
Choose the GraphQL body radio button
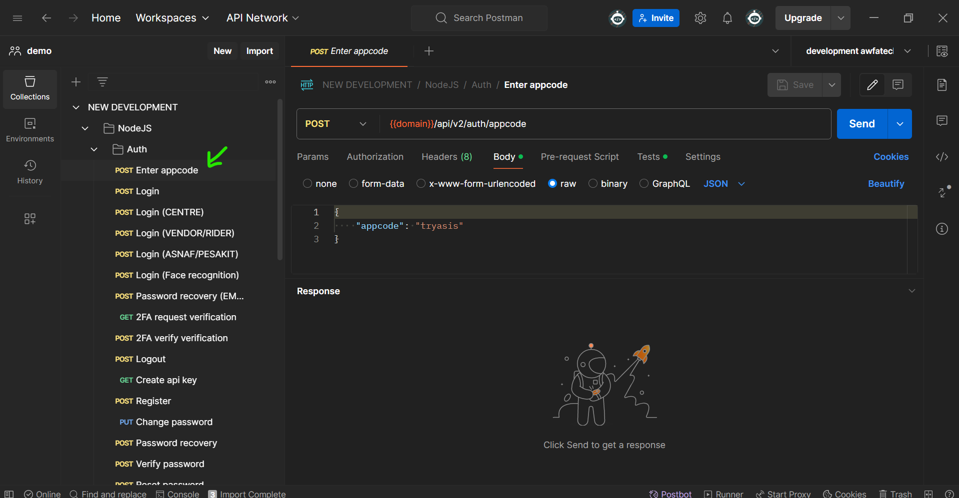(644, 184)
